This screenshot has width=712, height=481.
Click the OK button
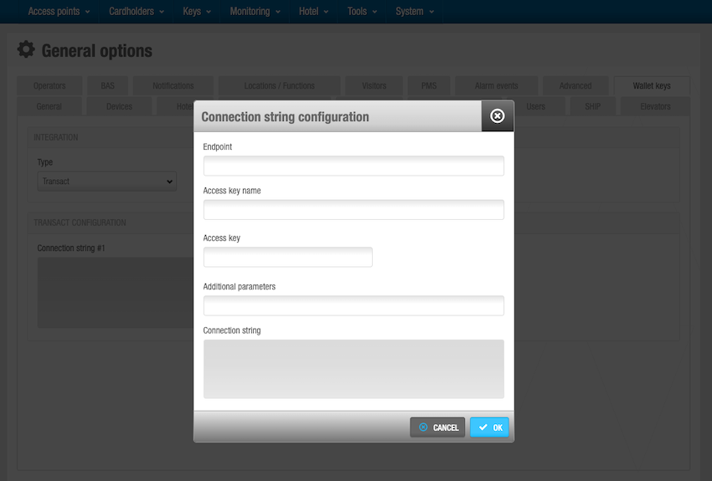point(489,427)
